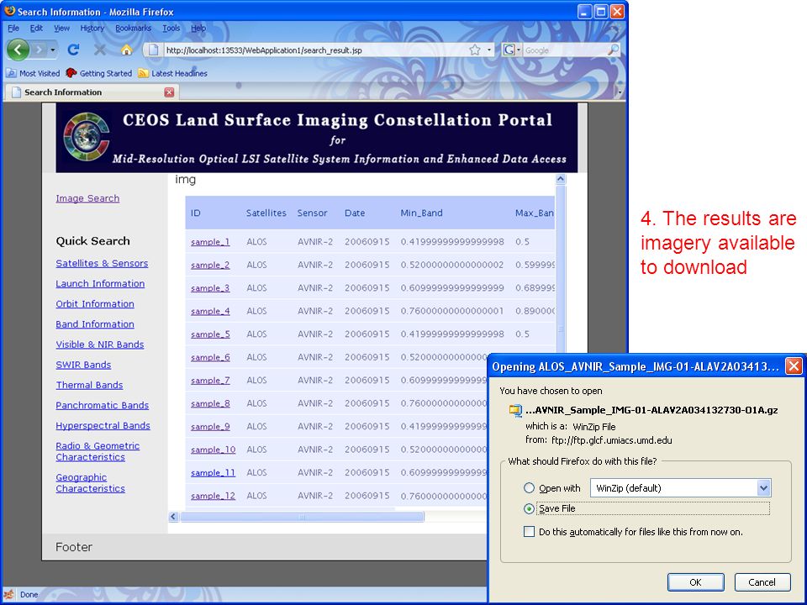Download the sample_12 image link

[213, 496]
